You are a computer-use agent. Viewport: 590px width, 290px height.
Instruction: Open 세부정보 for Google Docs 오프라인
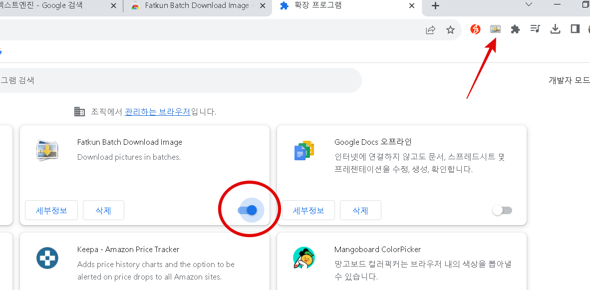tap(308, 210)
